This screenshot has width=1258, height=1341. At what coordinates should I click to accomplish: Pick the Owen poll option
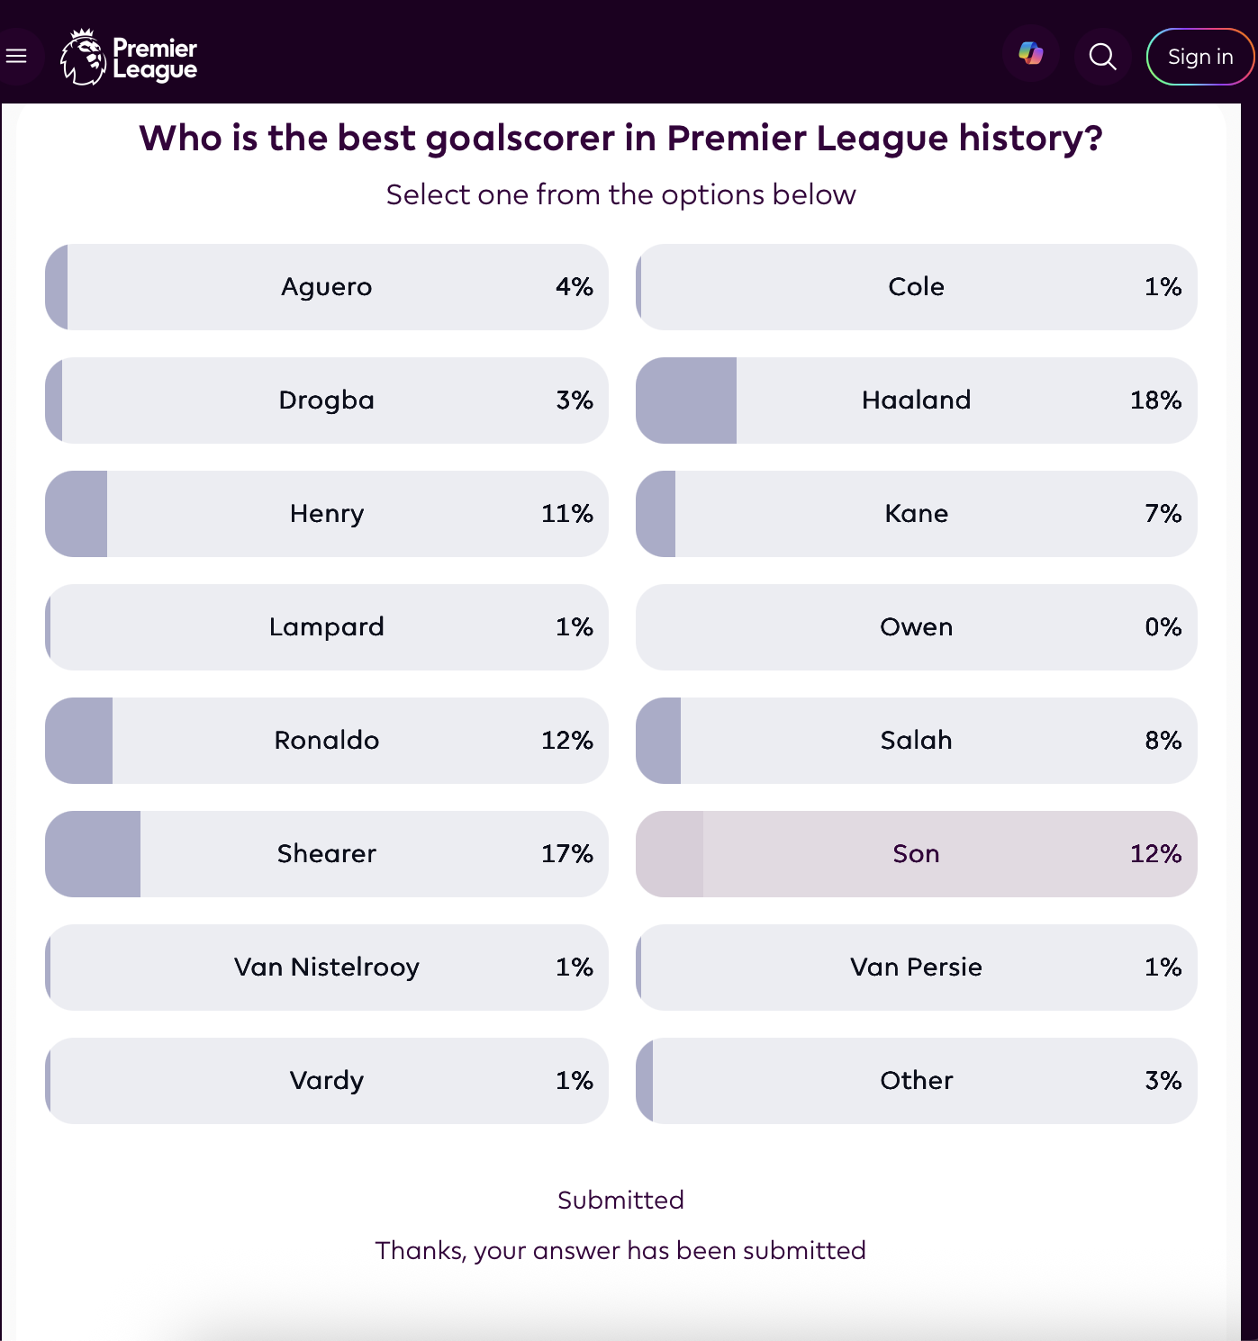[x=917, y=627]
